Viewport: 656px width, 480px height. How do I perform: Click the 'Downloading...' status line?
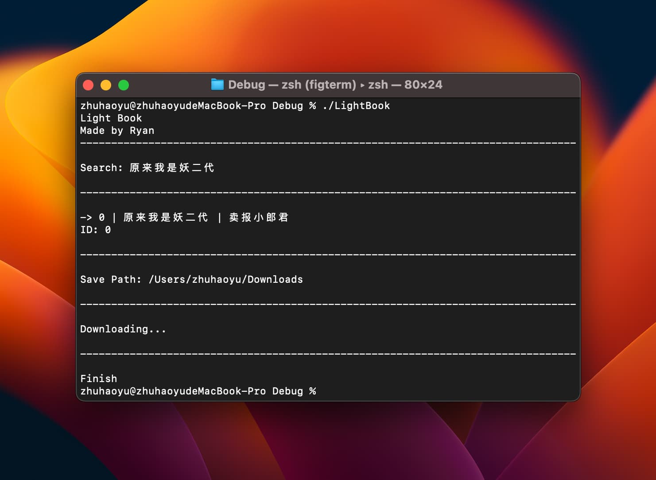click(x=123, y=329)
